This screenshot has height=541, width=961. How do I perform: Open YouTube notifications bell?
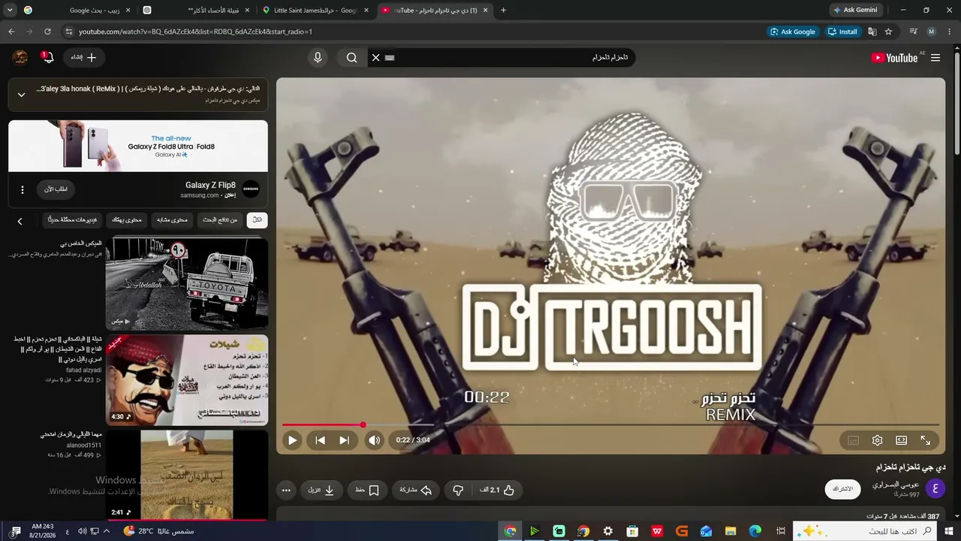tap(47, 57)
